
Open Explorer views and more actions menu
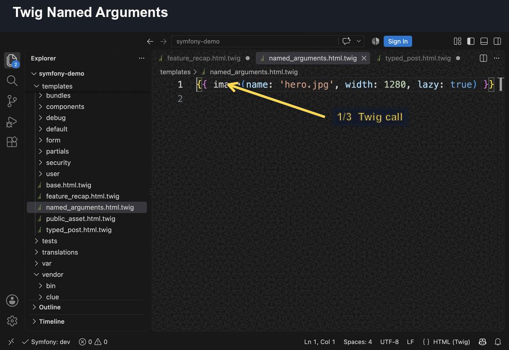(x=142, y=58)
